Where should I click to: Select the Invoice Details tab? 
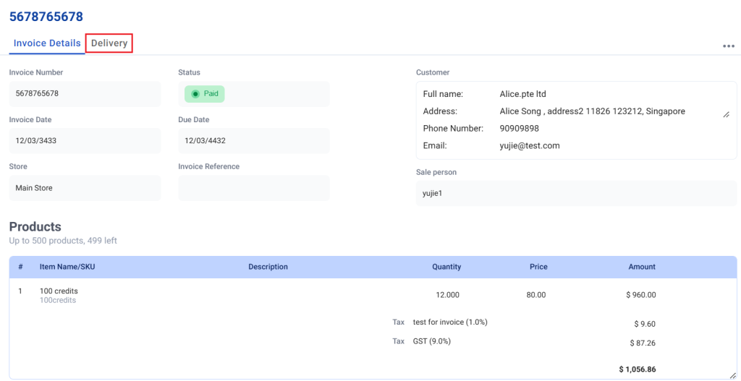click(x=47, y=43)
